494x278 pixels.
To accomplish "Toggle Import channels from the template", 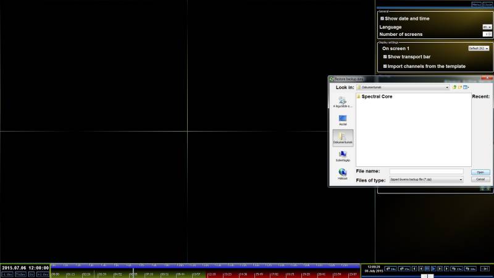I will pos(385,66).
